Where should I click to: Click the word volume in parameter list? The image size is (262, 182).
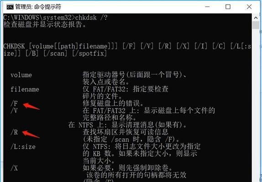(21, 75)
